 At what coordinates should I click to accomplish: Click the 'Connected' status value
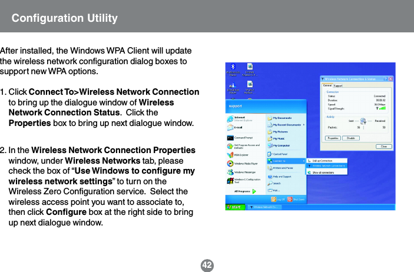[380, 96]
